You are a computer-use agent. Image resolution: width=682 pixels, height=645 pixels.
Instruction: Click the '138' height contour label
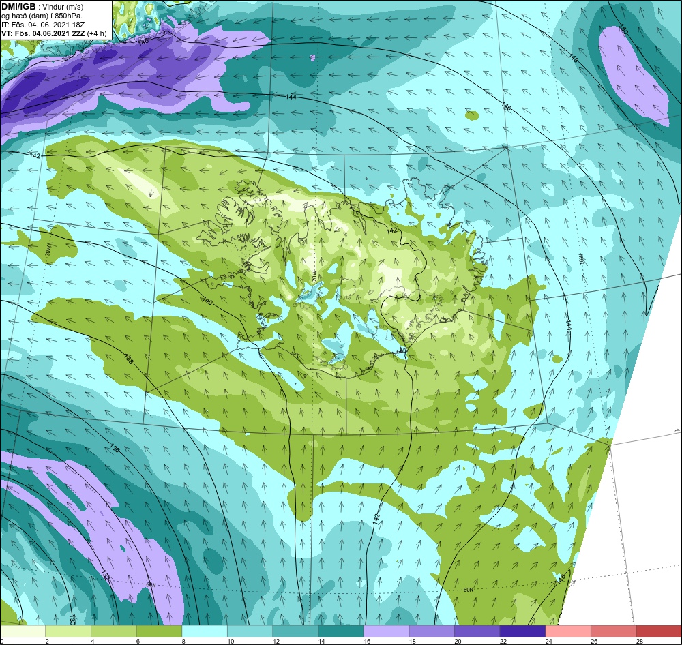coord(128,359)
